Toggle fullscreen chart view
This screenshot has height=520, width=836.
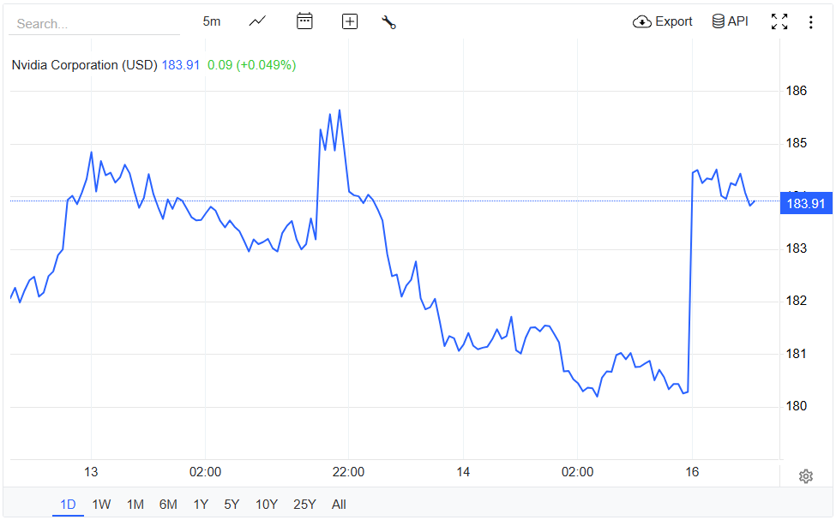click(779, 21)
